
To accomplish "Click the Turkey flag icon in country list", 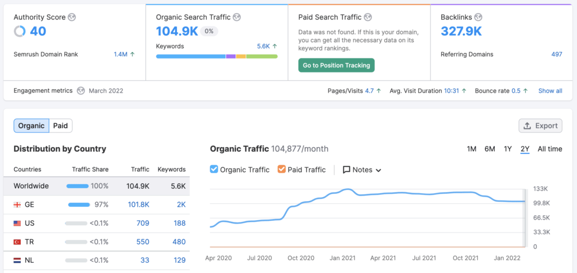I will (x=17, y=242).
